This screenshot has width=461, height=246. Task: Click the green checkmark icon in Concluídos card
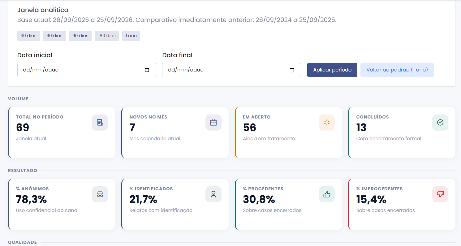point(440,123)
